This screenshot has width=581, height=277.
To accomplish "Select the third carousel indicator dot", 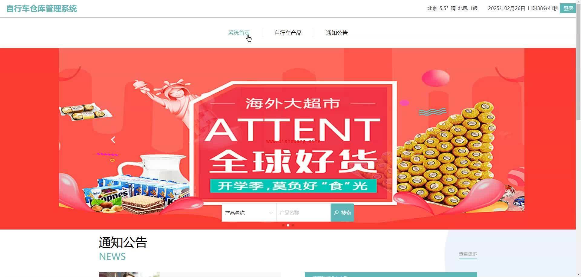I will [x=293, y=225].
